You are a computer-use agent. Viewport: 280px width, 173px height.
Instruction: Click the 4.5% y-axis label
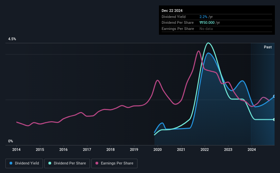pyautogui.click(x=12, y=39)
